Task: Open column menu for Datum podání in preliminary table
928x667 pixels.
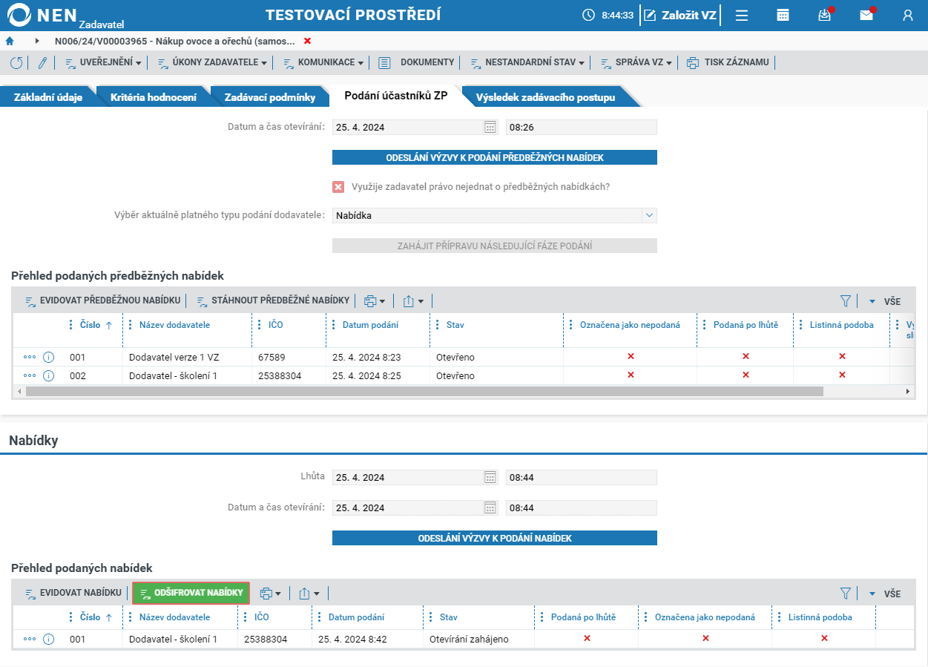Action: pos(334,324)
